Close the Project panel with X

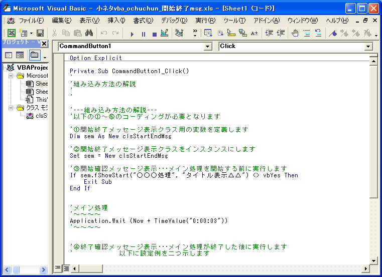coord(44,44)
